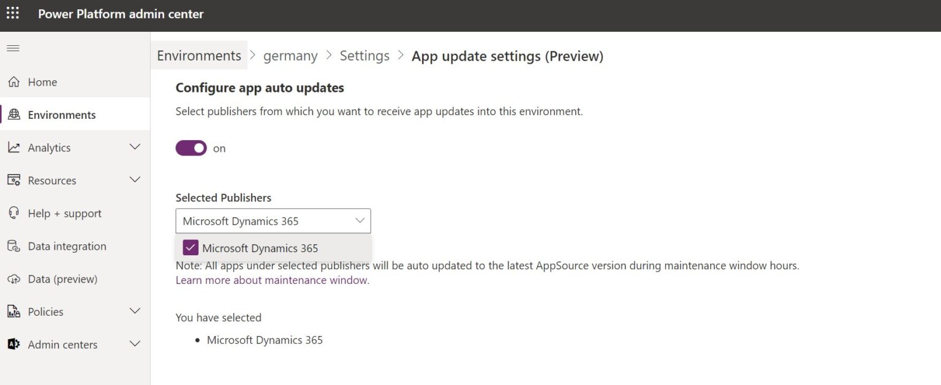
Task: Click the Help + support headset icon
Action: coord(13,213)
